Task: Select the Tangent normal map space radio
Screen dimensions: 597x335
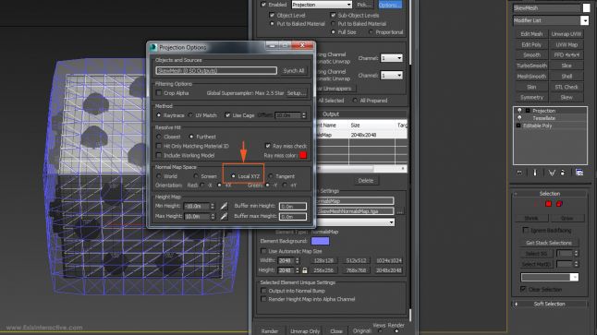Action: 271,176
